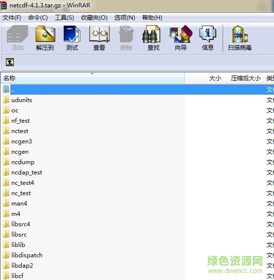The width and height of the screenshot is (274, 280).
Task: Sort by the cut-off Type (类型) header
Action: (x=269, y=78)
